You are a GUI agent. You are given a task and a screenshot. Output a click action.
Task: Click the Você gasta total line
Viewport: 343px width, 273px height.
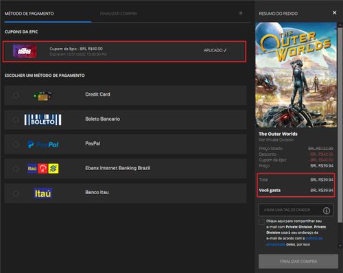[296, 190]
